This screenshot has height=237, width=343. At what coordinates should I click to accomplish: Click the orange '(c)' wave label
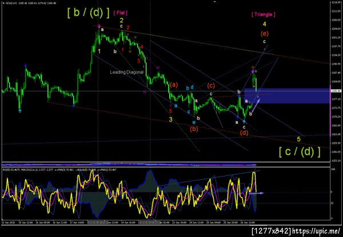click(211, 86)
